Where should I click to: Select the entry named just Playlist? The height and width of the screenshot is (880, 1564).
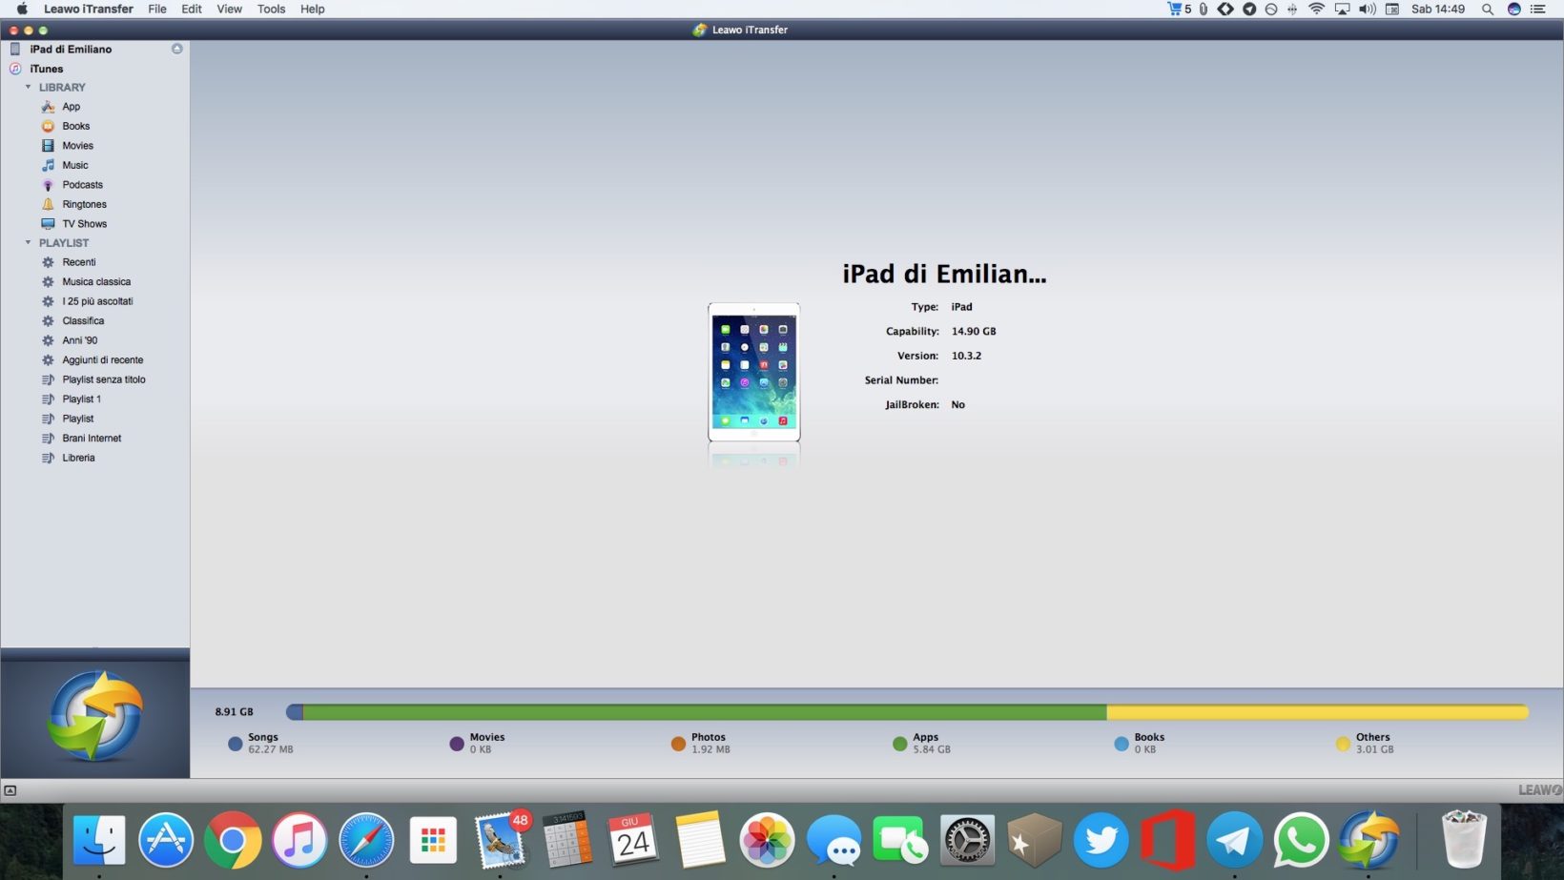pyautogui.click(x=78, y=419)
